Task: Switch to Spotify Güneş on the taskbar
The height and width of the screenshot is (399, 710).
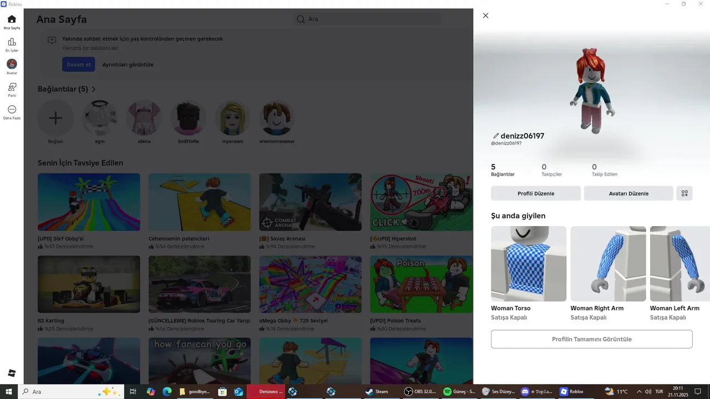Action: (459, 392)
